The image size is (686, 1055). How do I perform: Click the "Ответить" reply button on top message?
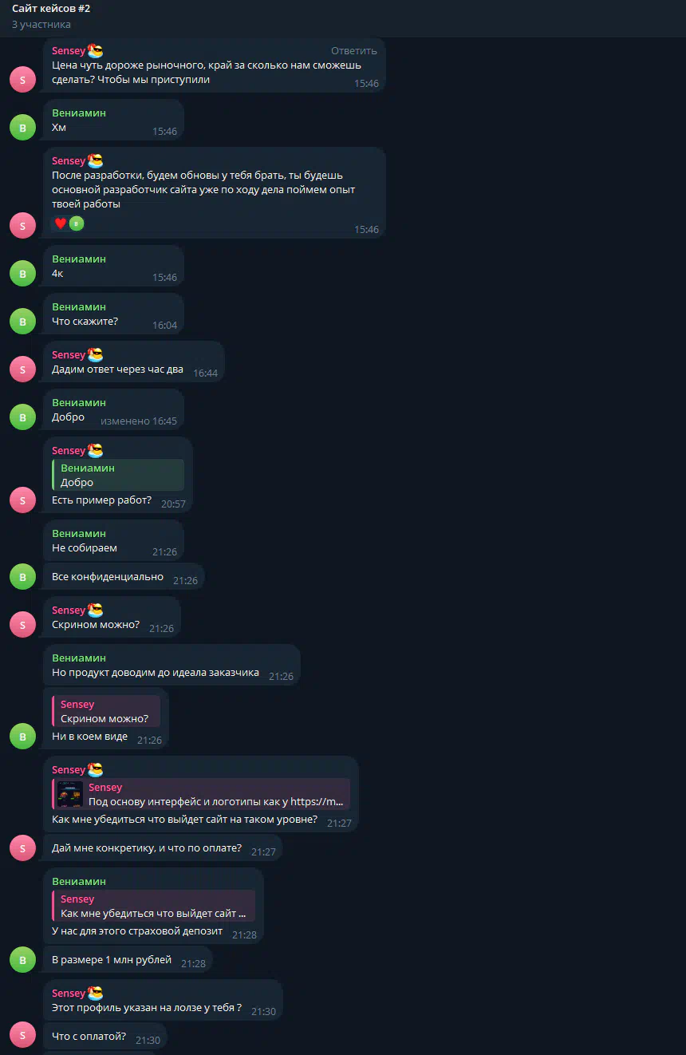[x=353, y=50]
